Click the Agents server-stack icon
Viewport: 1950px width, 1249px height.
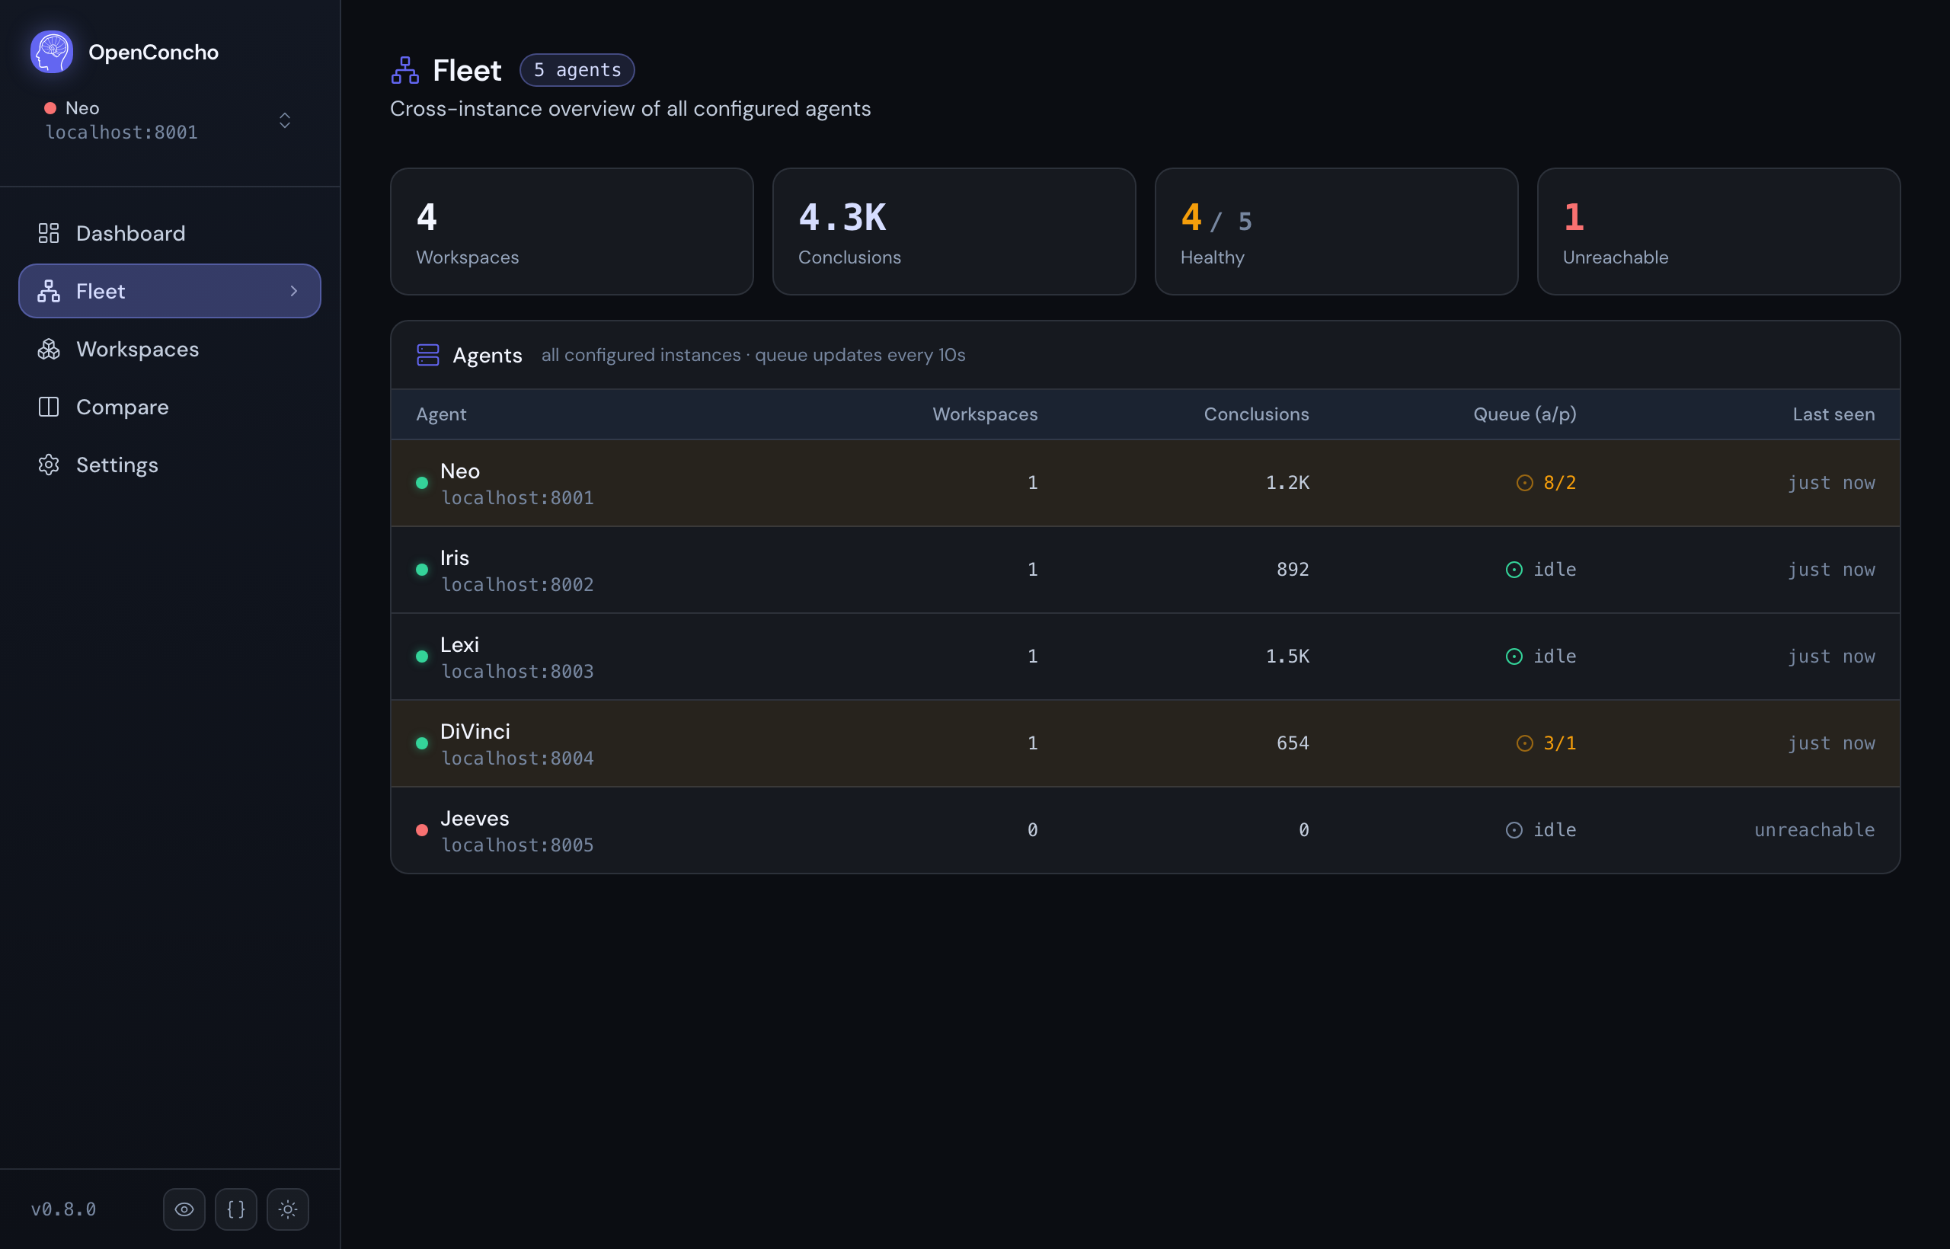click(x=427, y=355)
